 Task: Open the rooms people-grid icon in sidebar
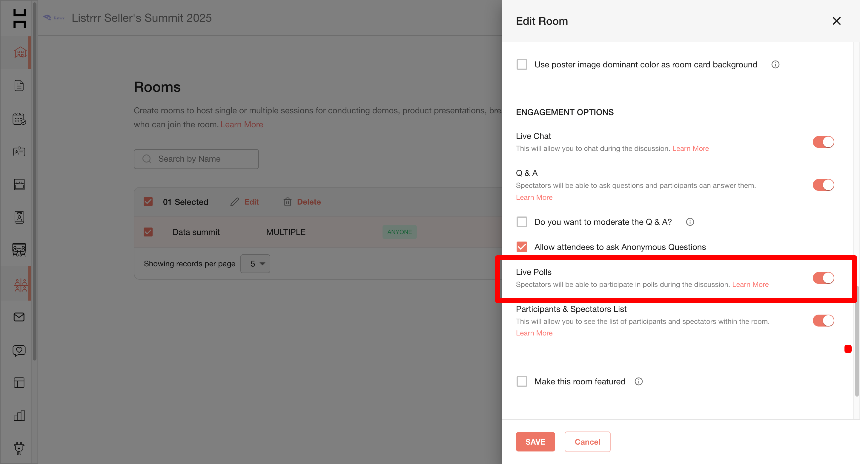tap(20, 285)
